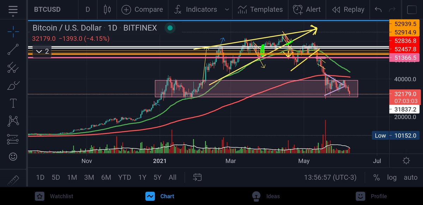Set range to 1M

pos(72,177)
